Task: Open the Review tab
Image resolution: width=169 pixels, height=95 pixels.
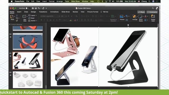Action: point(75,12)
